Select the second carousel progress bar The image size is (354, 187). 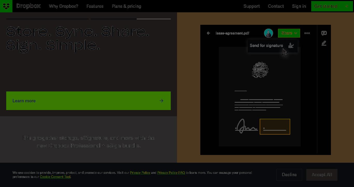pyautogui.click(x=114, y=19)
